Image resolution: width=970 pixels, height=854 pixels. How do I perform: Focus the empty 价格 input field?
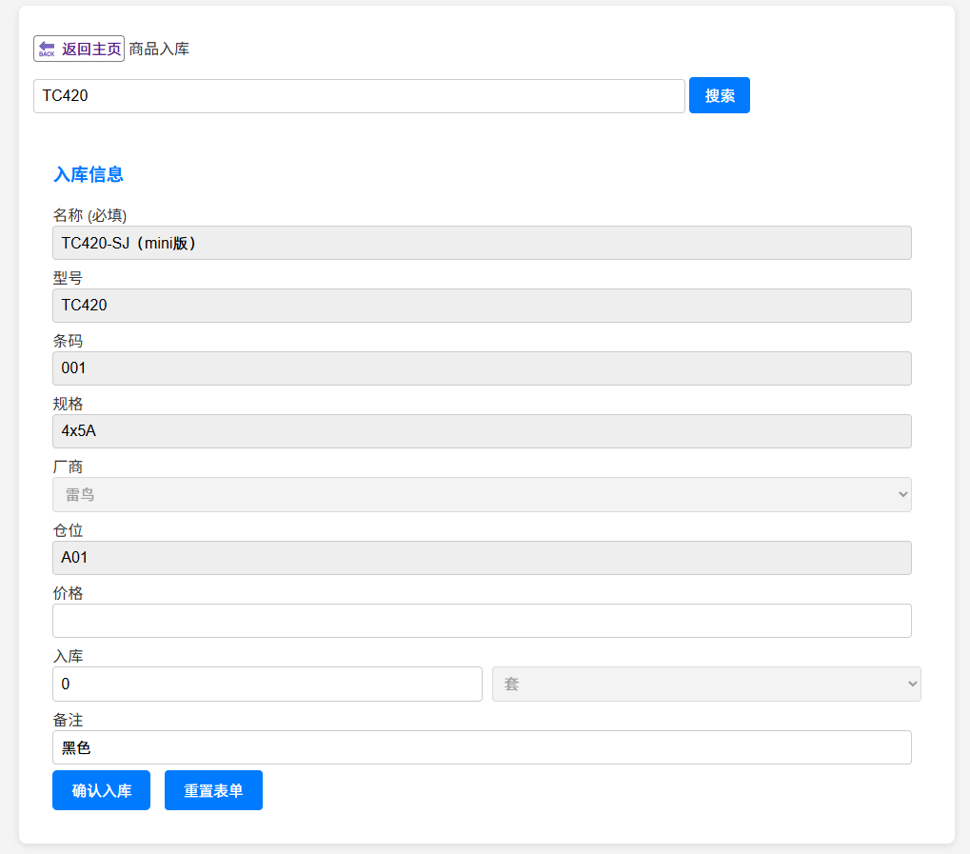pos(482,621)
